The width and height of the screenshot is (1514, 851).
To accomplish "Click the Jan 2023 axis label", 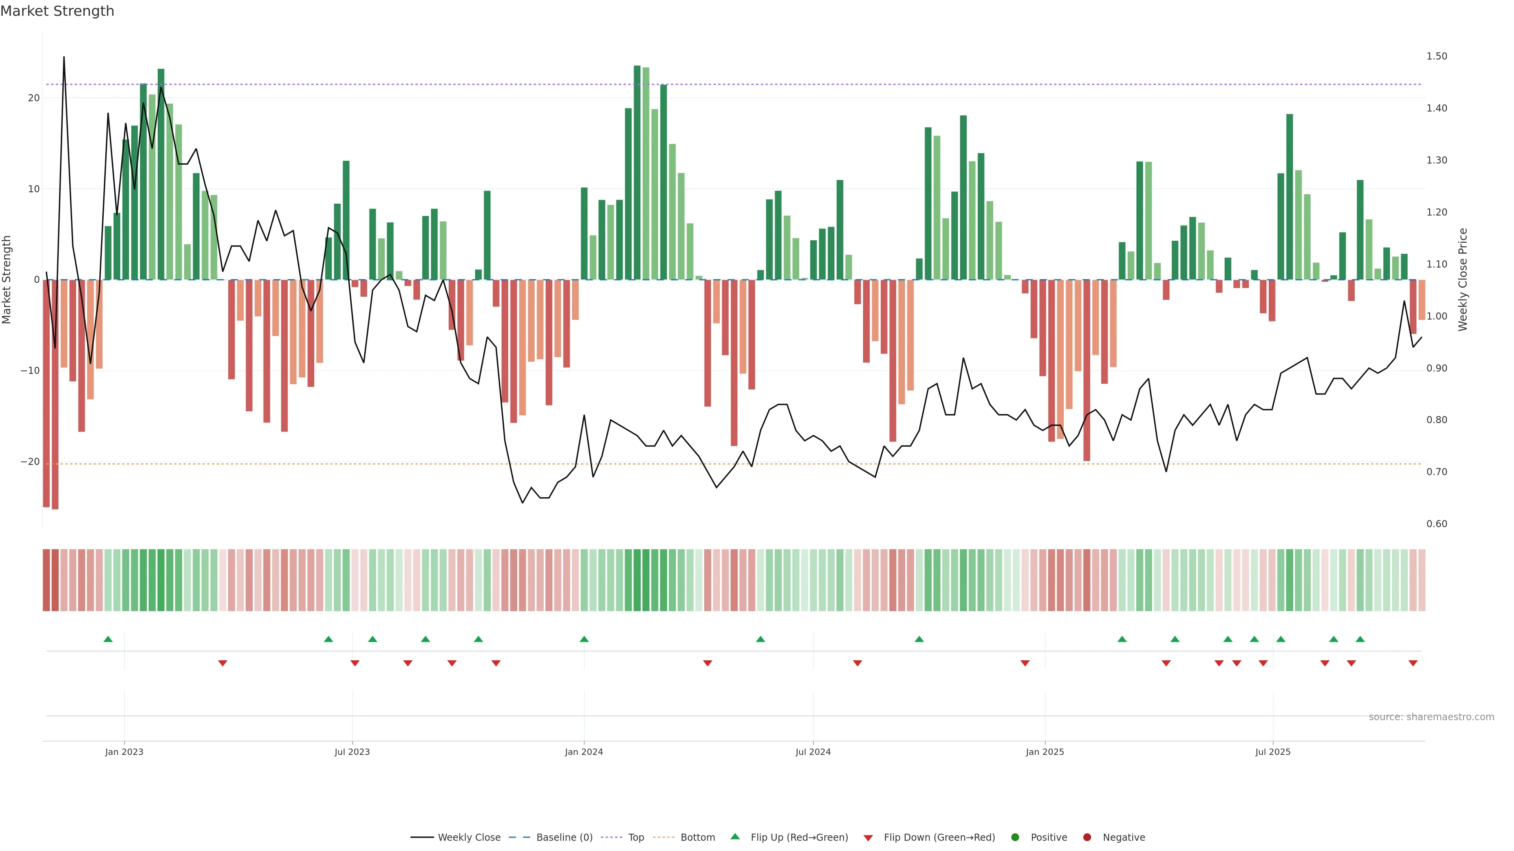I will [124, 752].
